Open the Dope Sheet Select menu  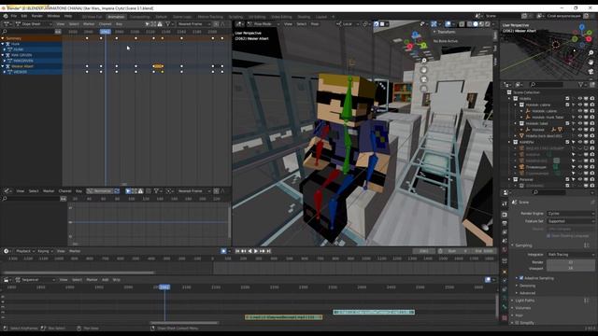tap(74, 24)
